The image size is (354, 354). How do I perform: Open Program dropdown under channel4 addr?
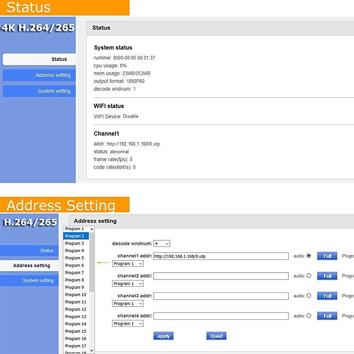[x=128, y=323]
